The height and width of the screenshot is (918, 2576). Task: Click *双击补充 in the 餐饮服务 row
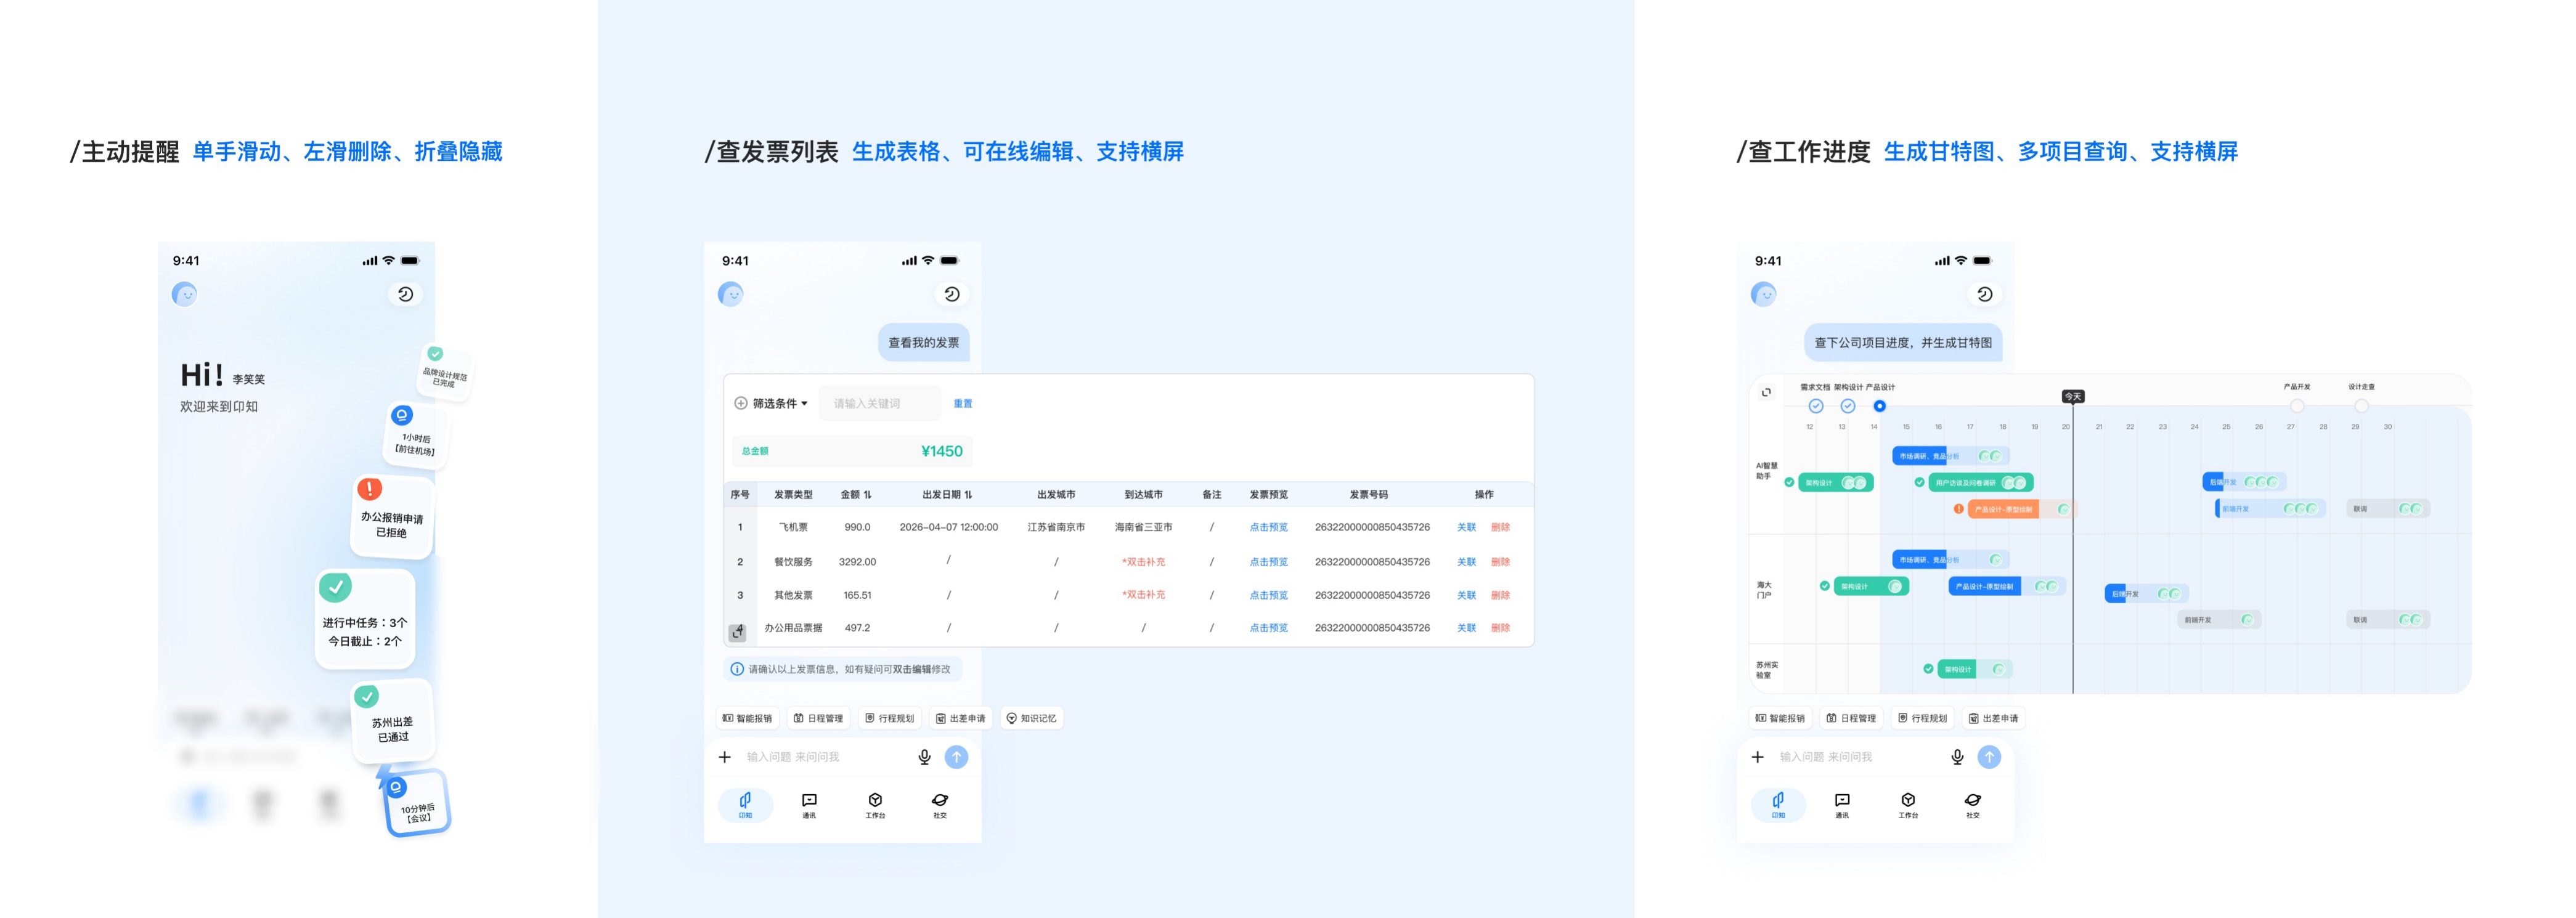coord(1143,562)
